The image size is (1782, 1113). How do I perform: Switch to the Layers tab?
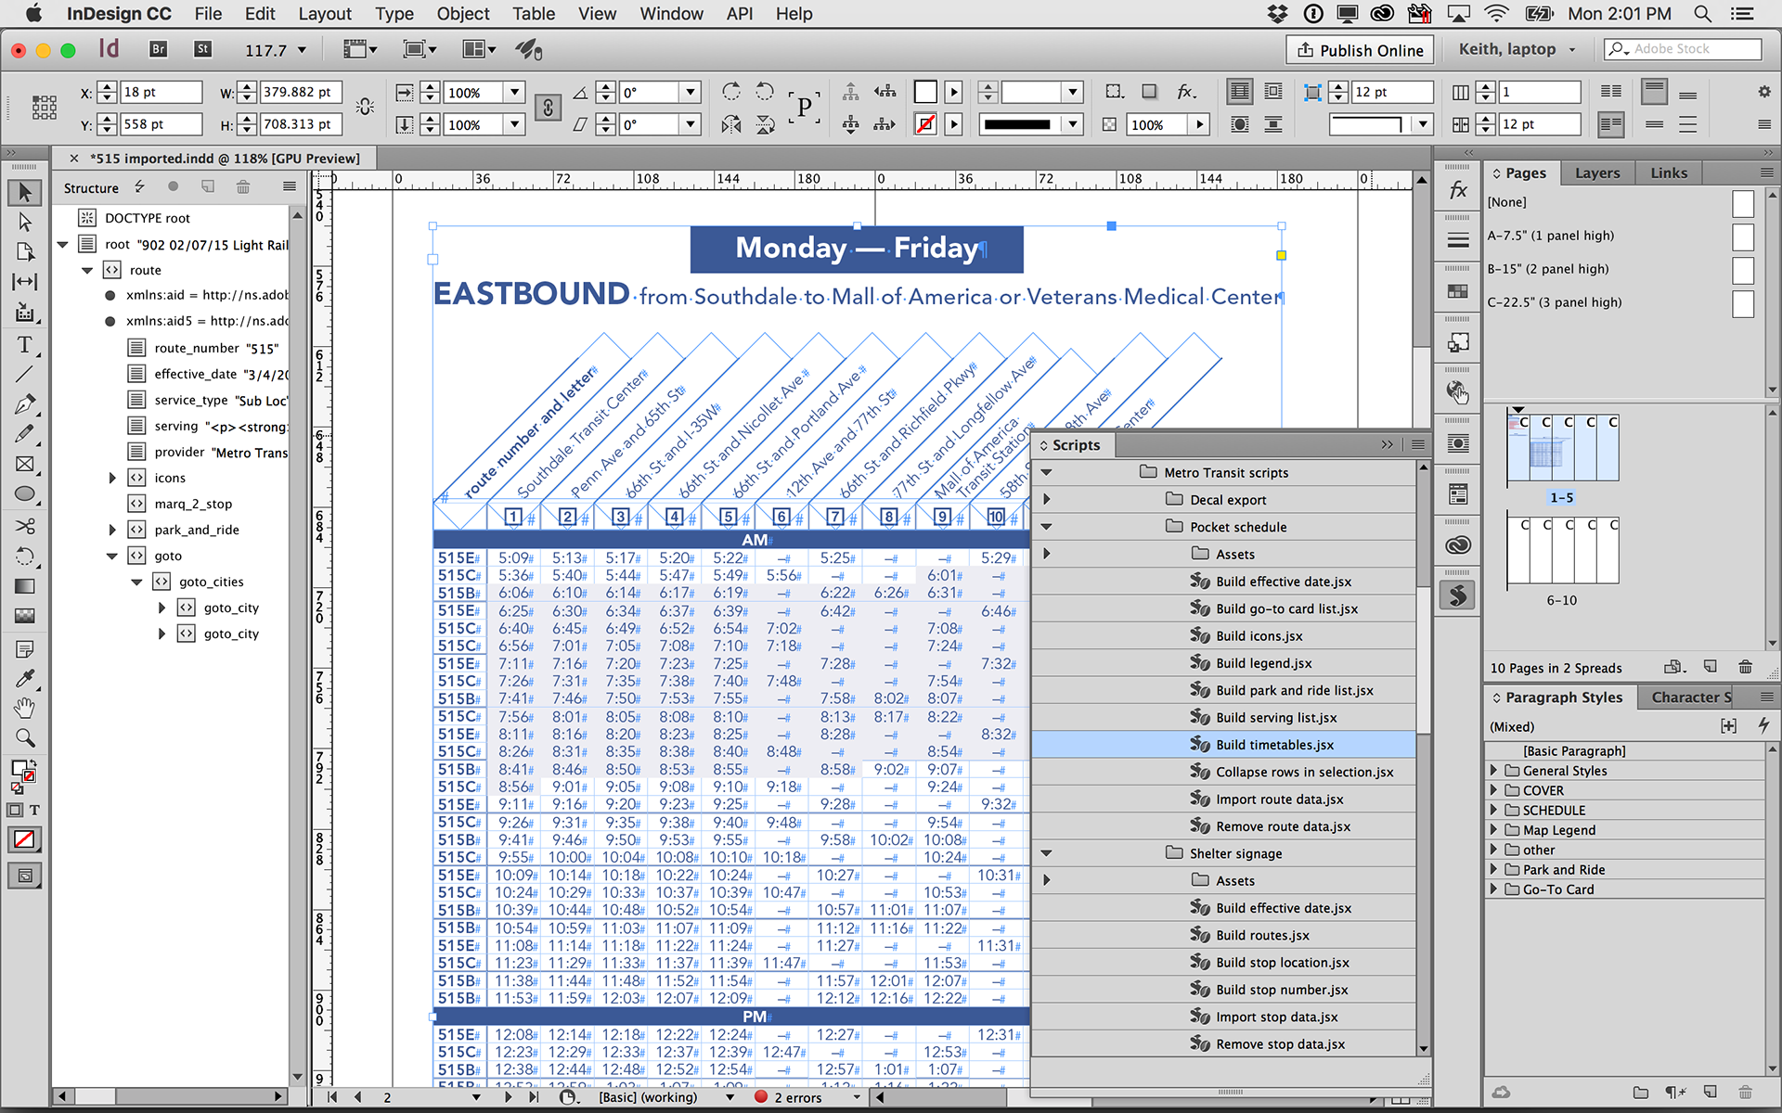1596,173
